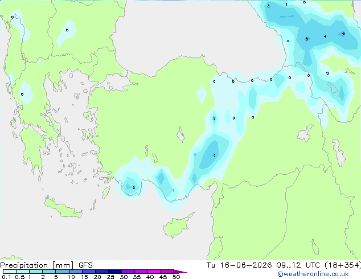Choose the 40–45 mm magenta legend swatch
This screenshot has width=361, height=279.
point(154,272)
